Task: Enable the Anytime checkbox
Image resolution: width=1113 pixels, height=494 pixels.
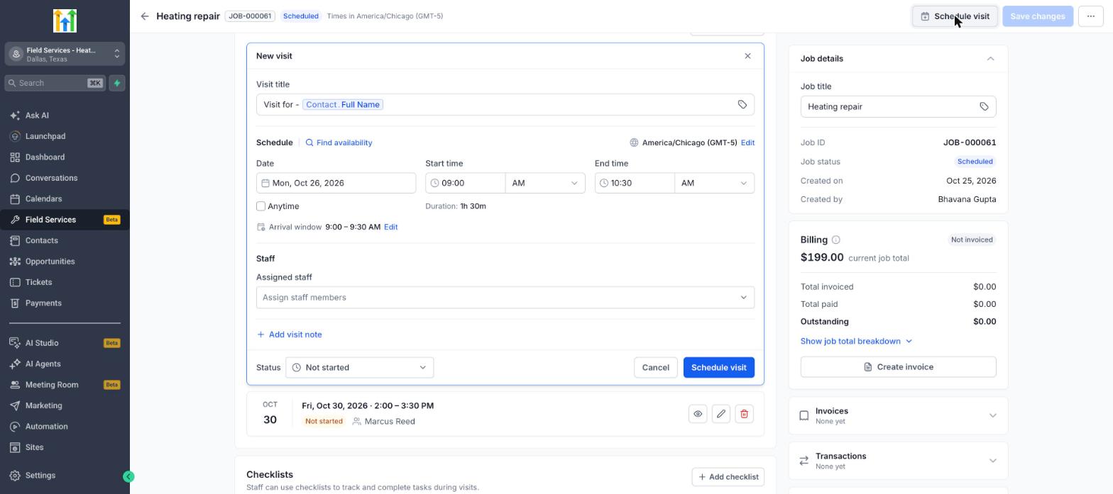Action: [x=261, y=206]
